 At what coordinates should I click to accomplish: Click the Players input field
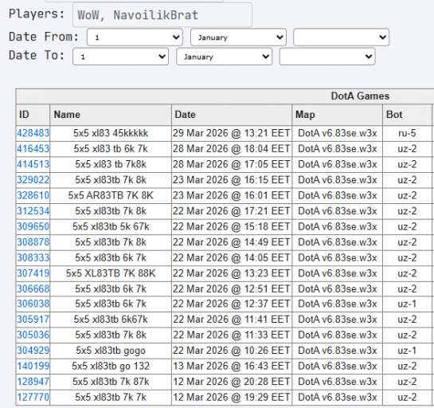tap(162, 15)
